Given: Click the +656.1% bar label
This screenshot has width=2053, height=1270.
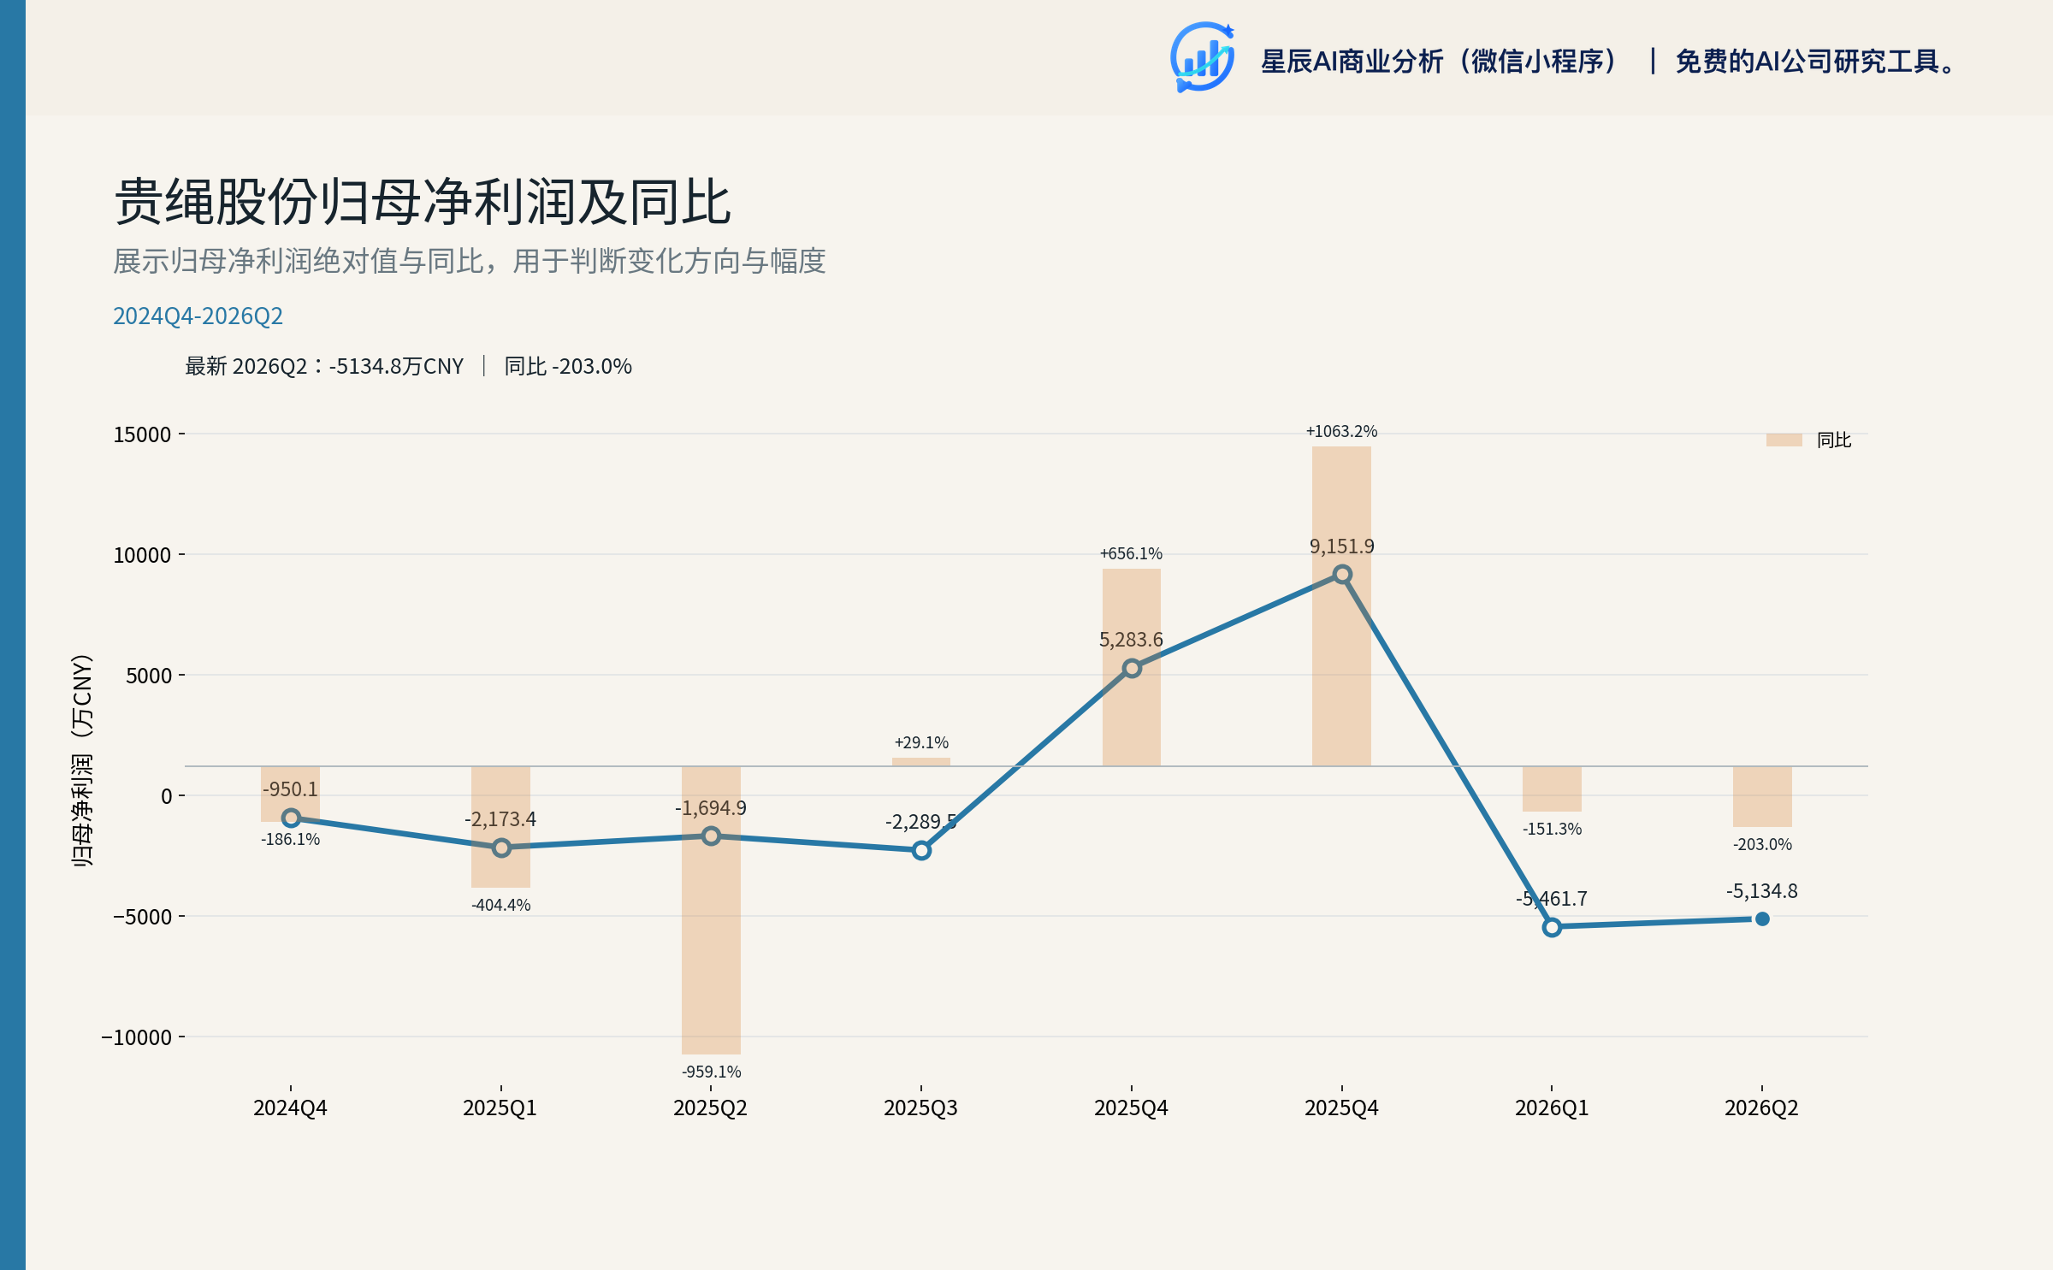Looking at the screenshot, I should click(1131, 553).
